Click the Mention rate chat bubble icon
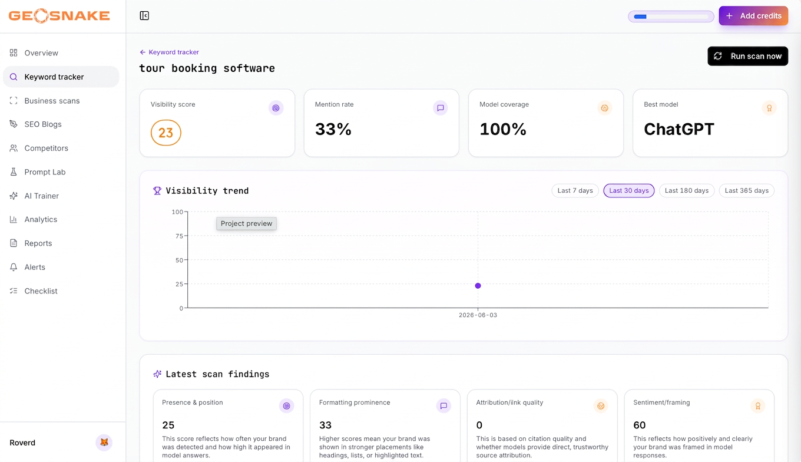Image resolution: width=801 pixels, height=462 pixels. [x=440, y=108]
